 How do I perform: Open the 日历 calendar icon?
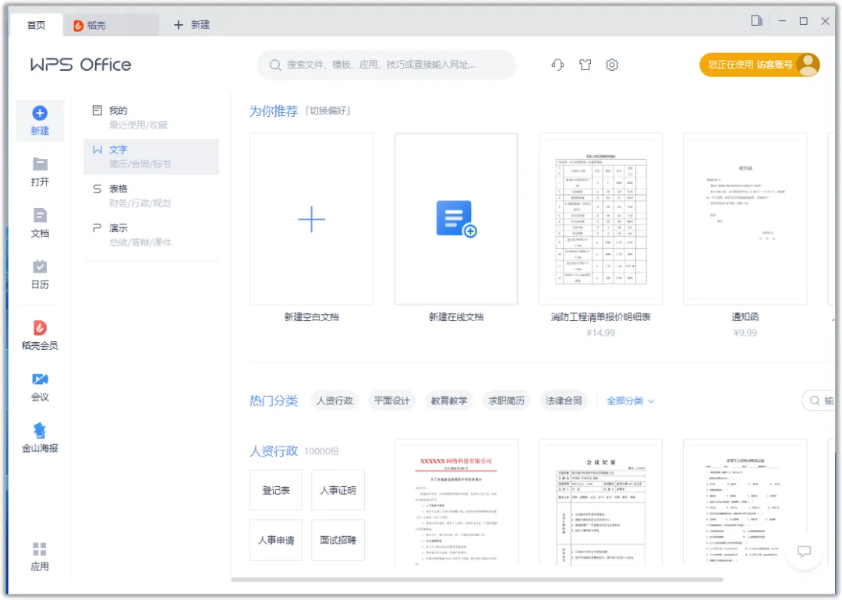pyautogui.click(x=40, y=266)
